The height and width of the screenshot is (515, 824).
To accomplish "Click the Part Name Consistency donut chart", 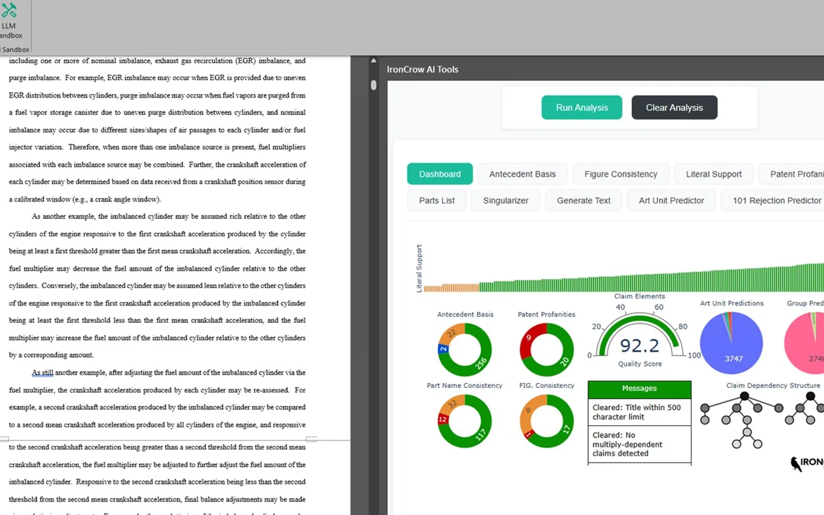I will pos(465,421).
